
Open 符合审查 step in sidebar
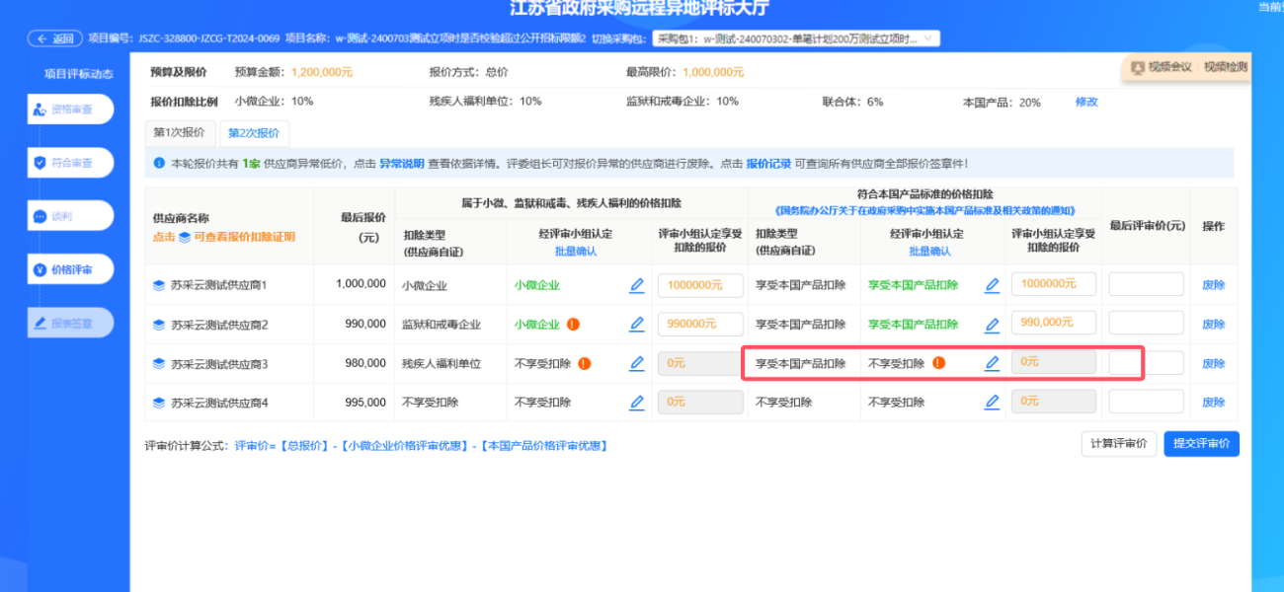point(70,163)
